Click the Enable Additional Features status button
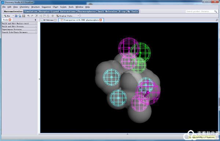The height and width of the screenshot is (141, 220). [x=202, y=137]
